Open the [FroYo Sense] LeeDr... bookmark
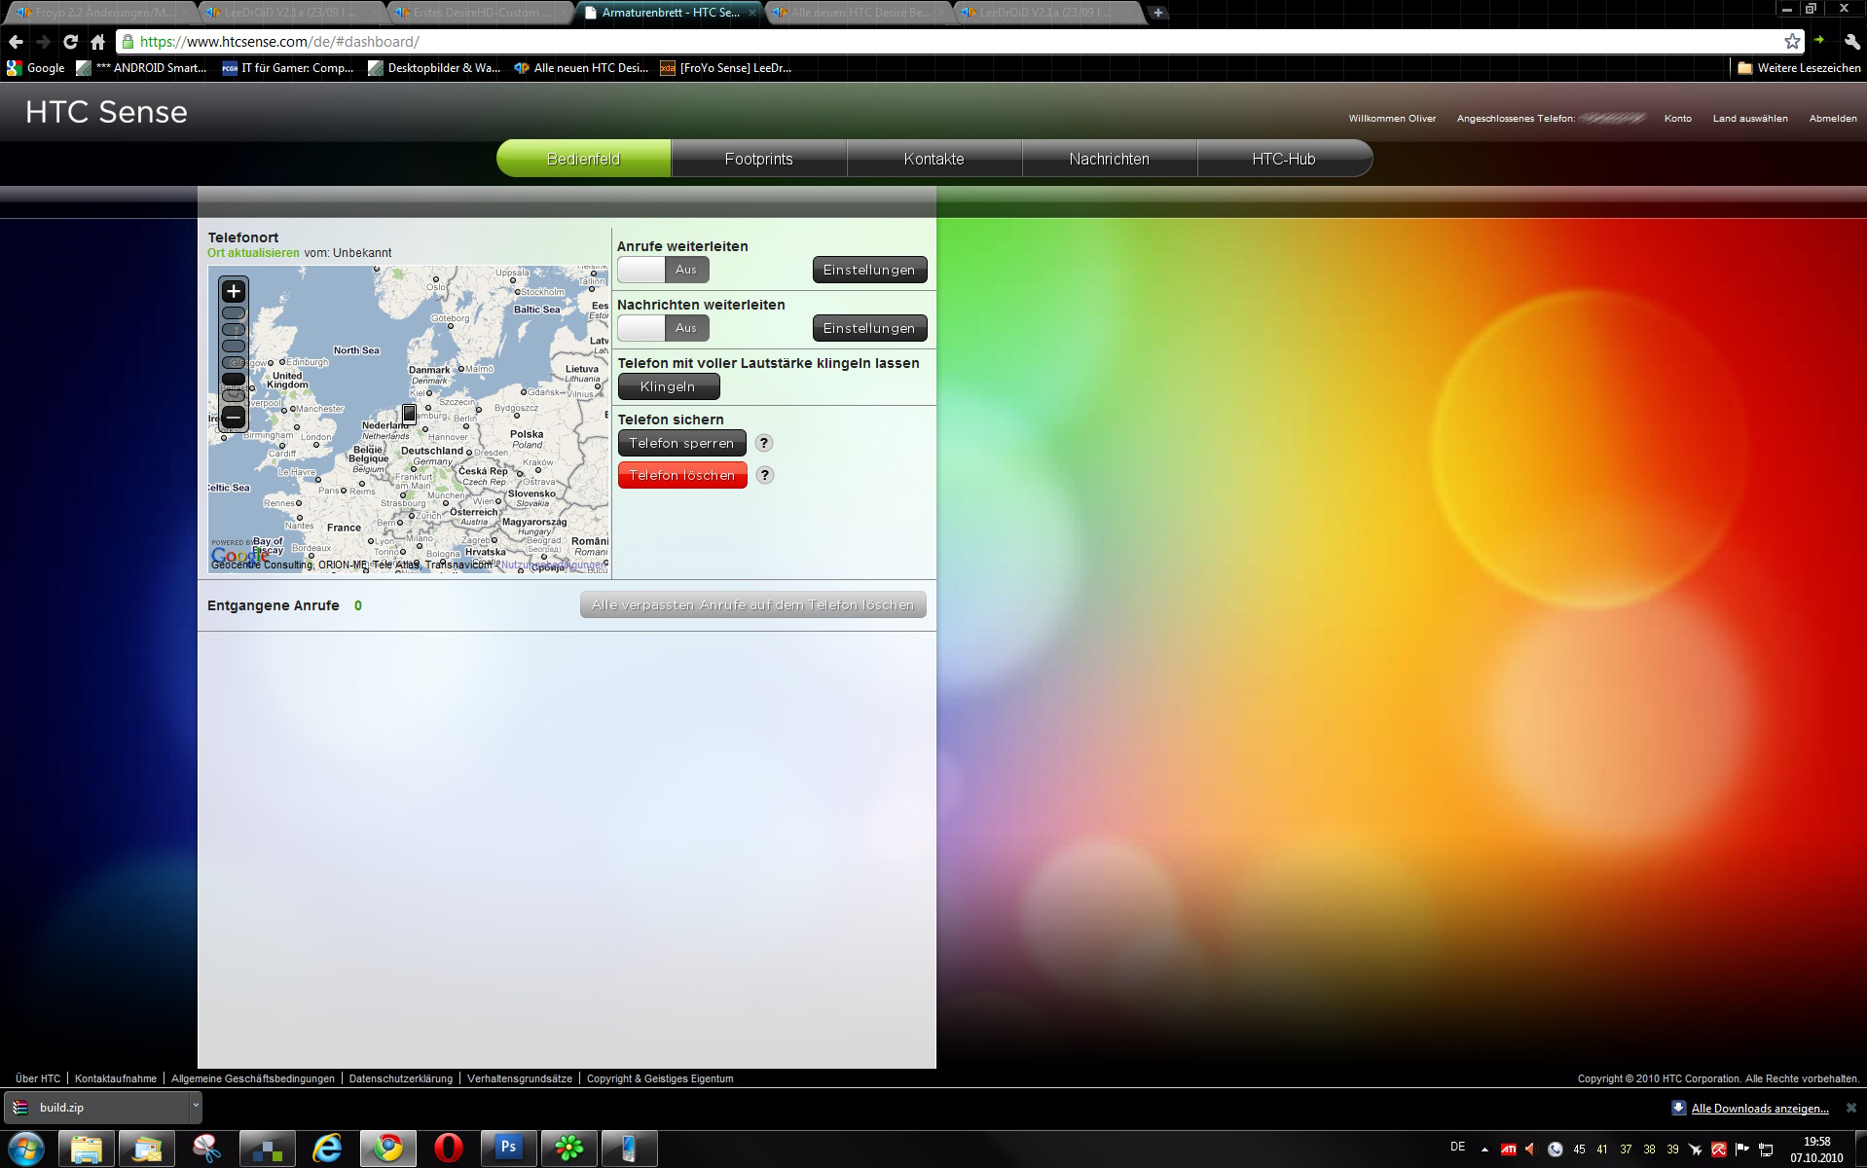The image size is (1867, 1168). pos(726,68)
